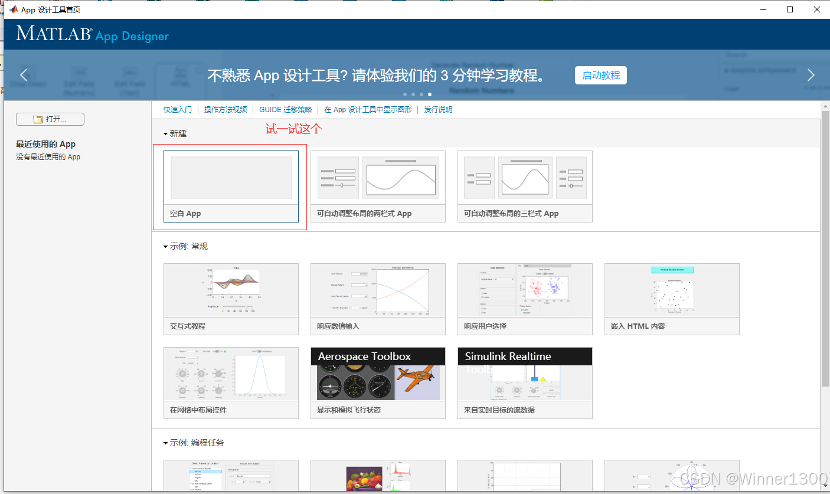Viewport: 830px width, 494px height.
Task: Click the MATLAB App Designer logo
Action: [93, 34]
